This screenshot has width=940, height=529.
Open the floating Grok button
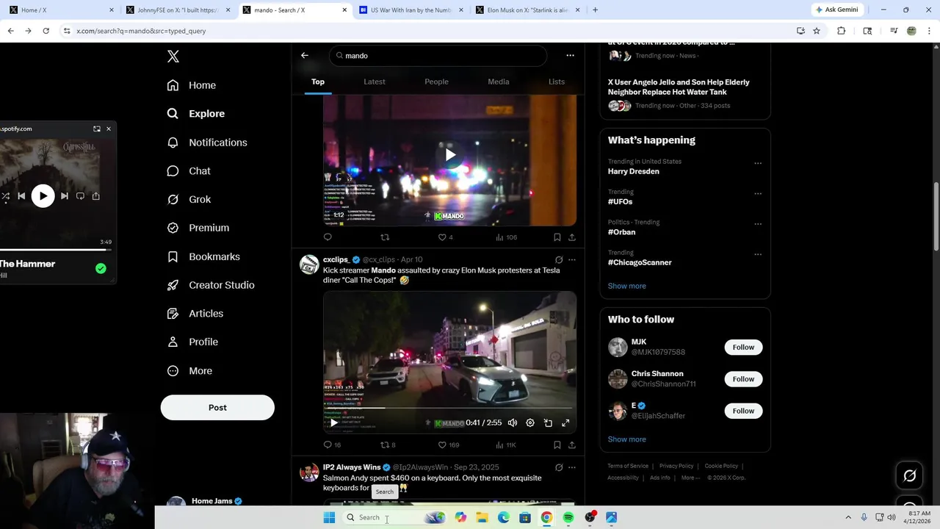(909, 476)
